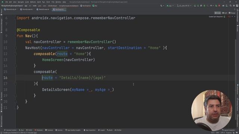239x134 pixels.
Task: Switch to MainActivity.kt tab
Action: pos(10,9)
